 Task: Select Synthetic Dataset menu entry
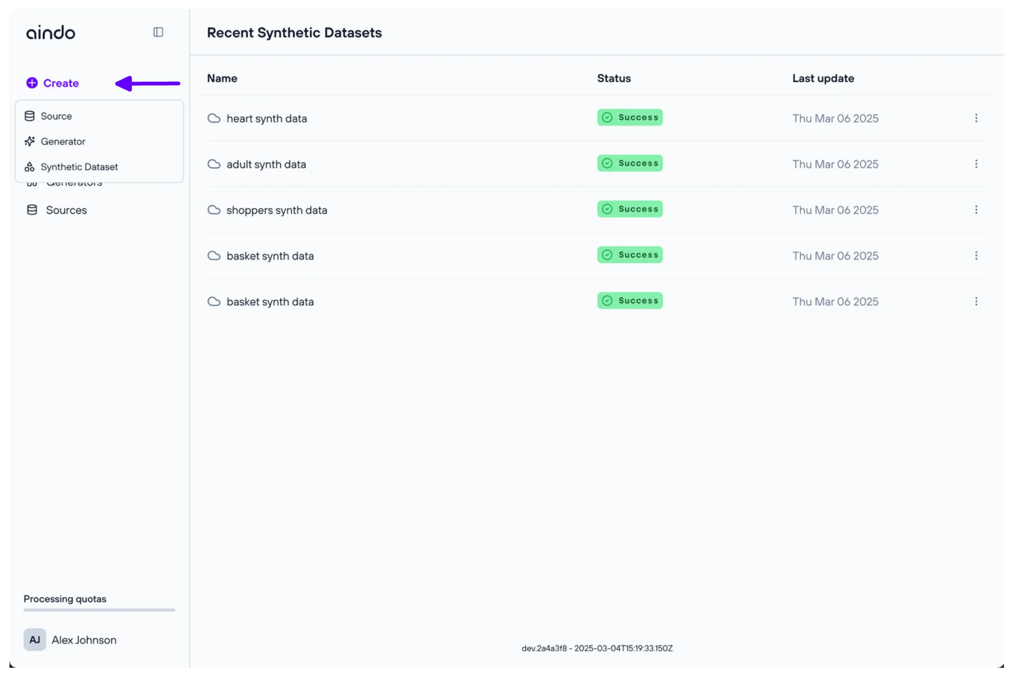tap(79, 167)
